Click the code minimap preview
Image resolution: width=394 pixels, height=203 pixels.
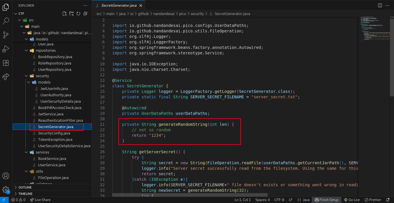[x=373, y=29]
